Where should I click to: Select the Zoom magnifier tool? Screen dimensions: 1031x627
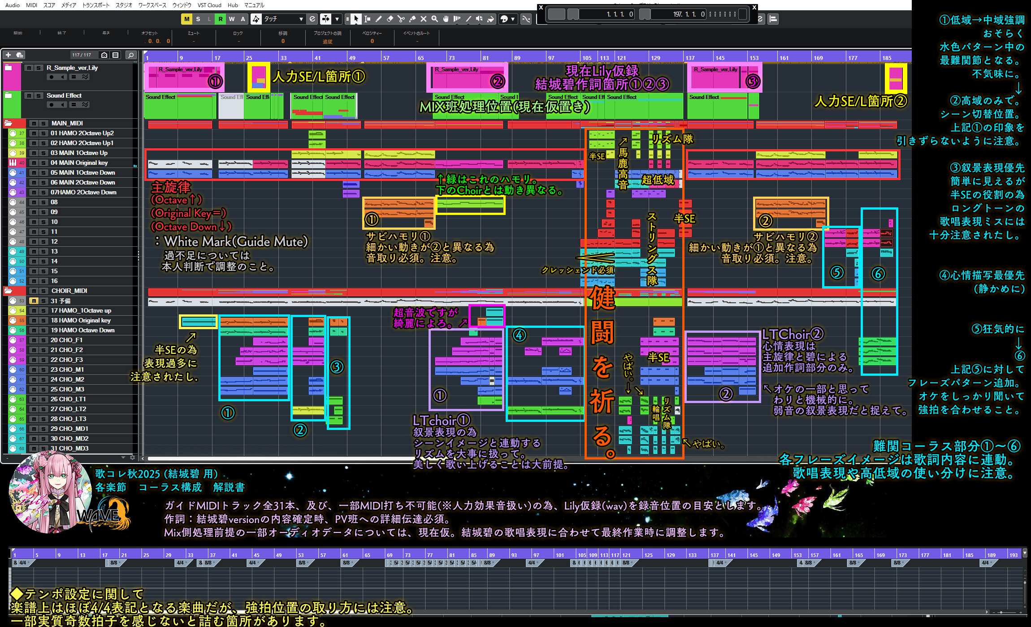(x=434, y=19)
